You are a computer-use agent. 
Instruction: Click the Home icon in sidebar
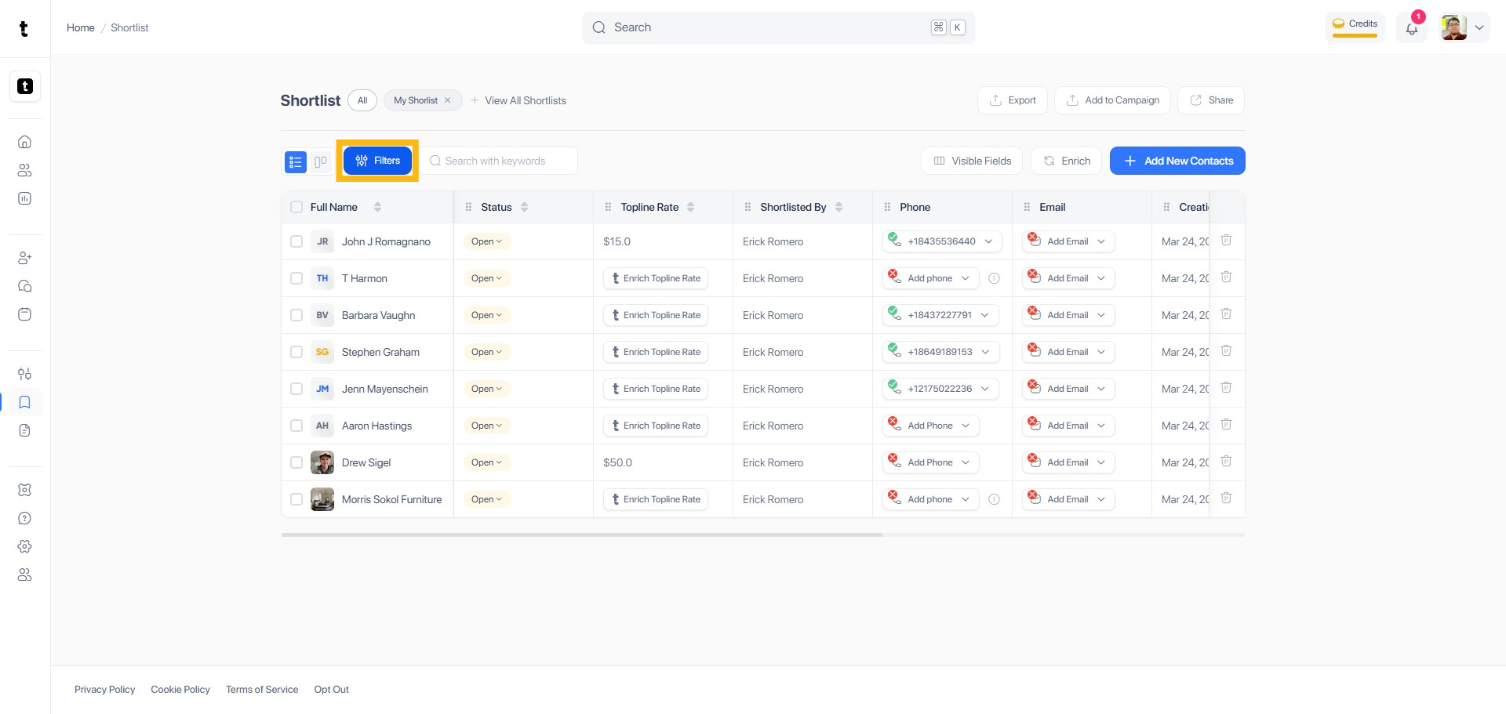(x=24, y=142)
